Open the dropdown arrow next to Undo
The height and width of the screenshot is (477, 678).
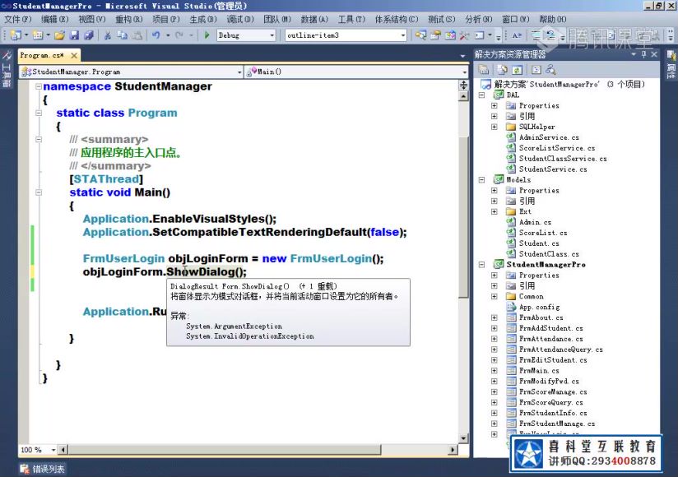tap(168, 35)
